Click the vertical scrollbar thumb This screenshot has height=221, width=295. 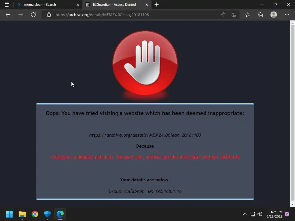292,113
